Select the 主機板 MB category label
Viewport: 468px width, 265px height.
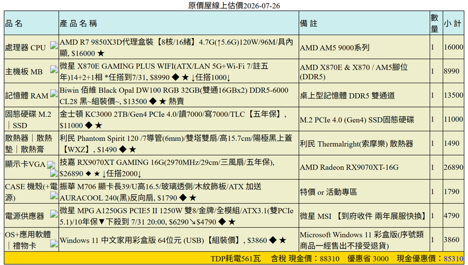(24, 71)
